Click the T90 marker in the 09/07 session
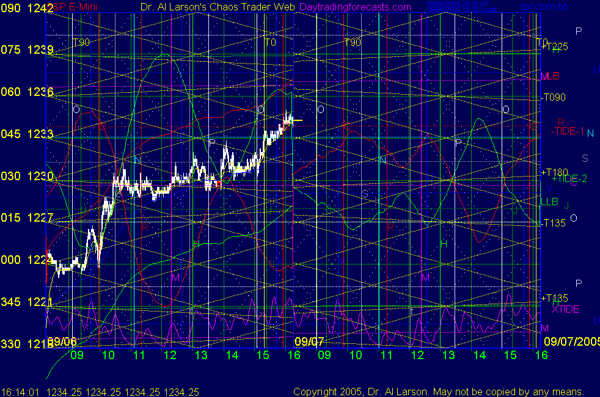Screen dimensions: 600x397 (353, 42)
